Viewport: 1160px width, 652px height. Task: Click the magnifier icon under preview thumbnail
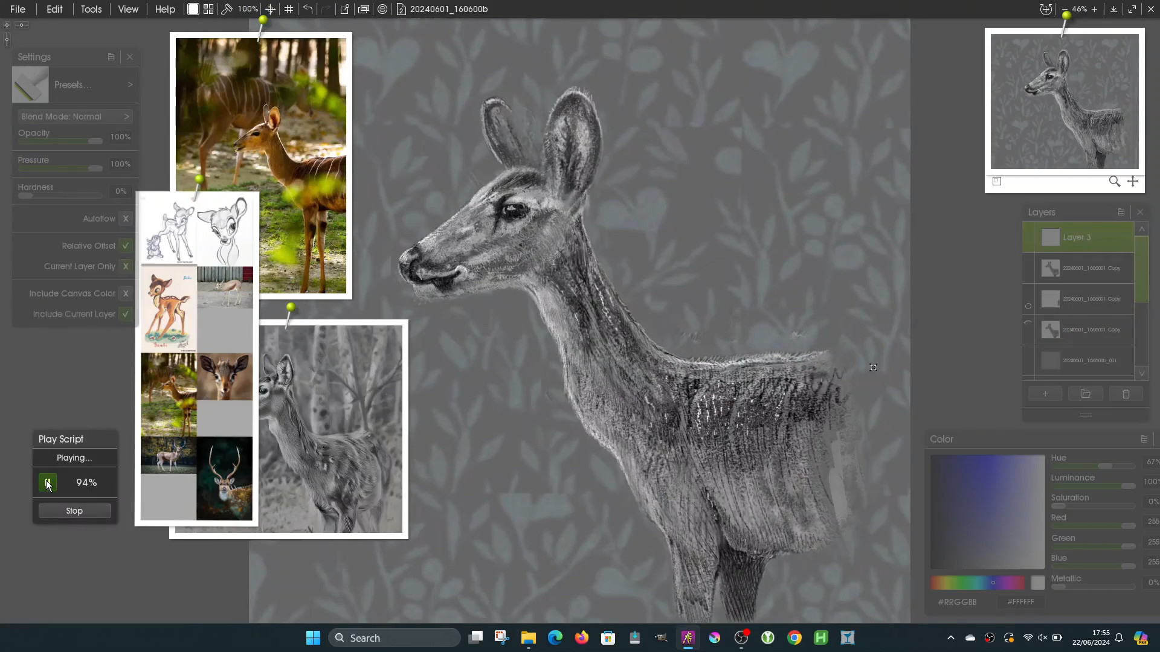(1114, 181)
